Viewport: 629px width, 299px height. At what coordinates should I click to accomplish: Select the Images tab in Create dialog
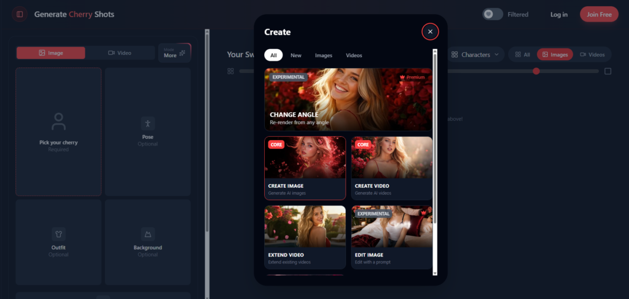[323, 55]
